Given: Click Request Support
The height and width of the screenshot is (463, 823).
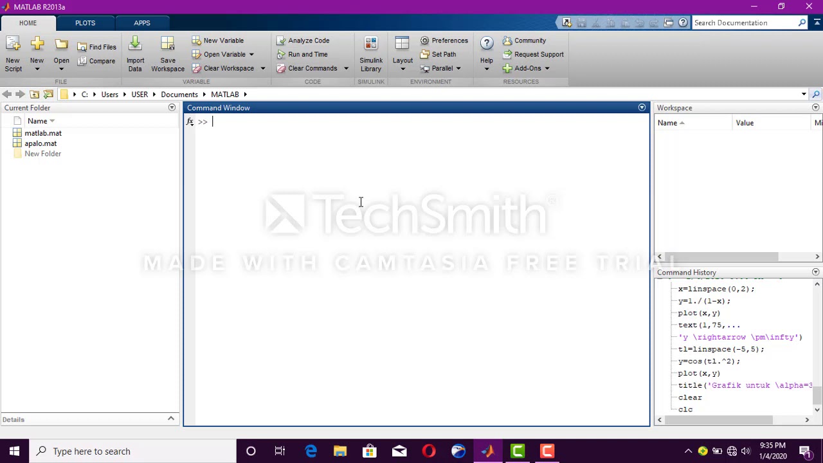Looking at the screenshot, I should [533, 55].
